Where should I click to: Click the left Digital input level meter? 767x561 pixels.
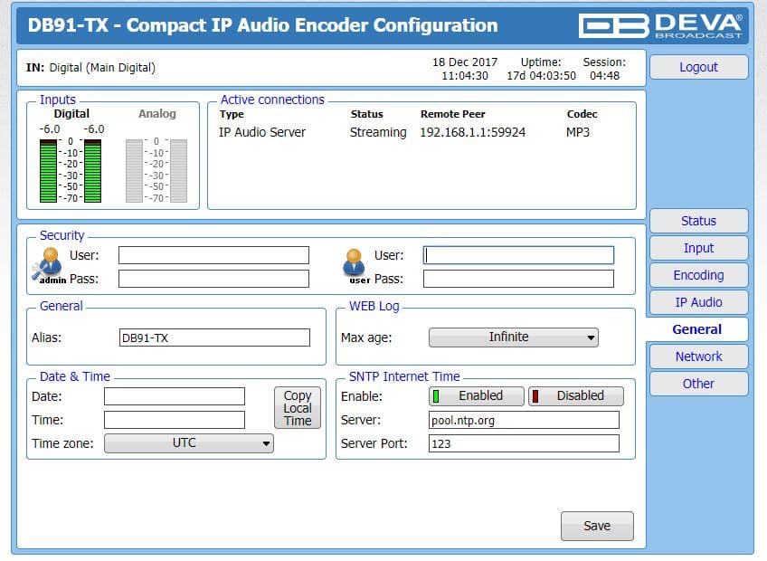coord(48,171)
